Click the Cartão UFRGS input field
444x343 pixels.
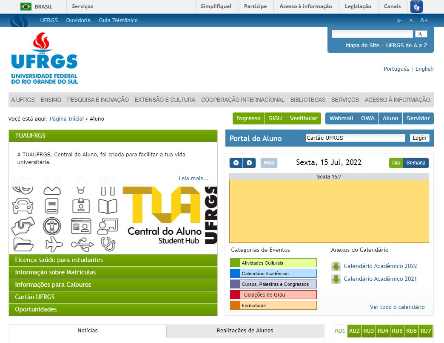(355, 138)
